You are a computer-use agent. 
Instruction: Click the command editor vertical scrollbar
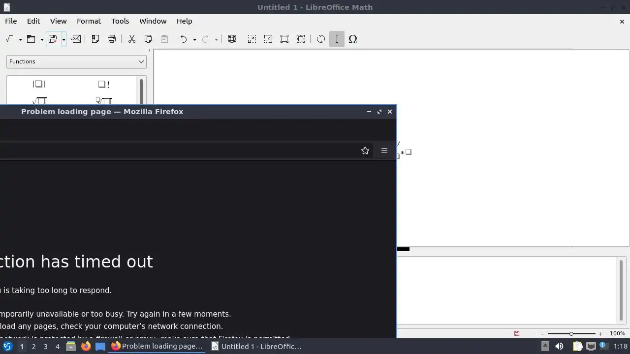(621, 290)
